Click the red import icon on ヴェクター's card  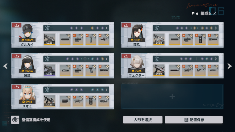click(x=126, y=56)
